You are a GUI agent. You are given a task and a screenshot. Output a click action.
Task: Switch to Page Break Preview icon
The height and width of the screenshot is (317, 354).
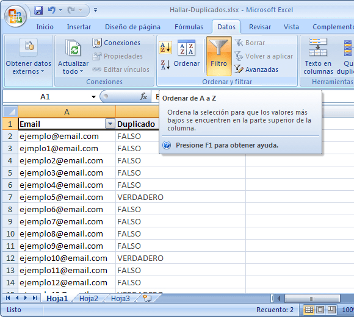coord(331,310)
